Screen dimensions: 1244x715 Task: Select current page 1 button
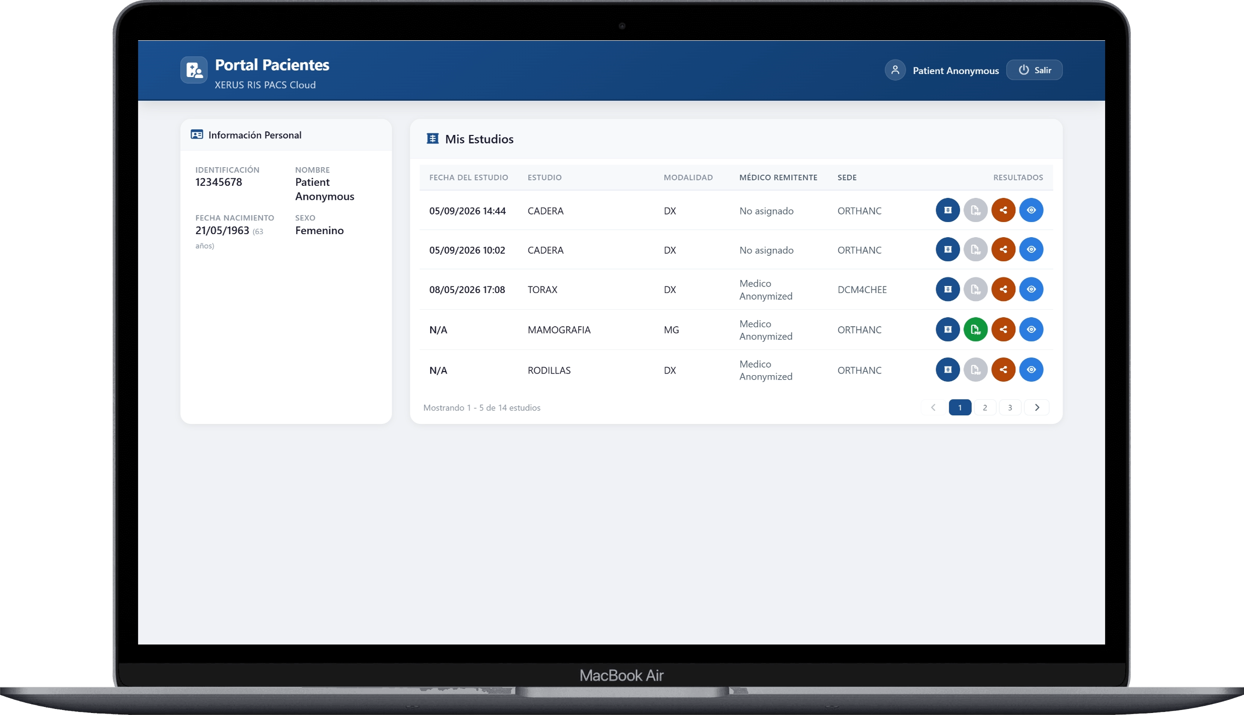point(960,408)
